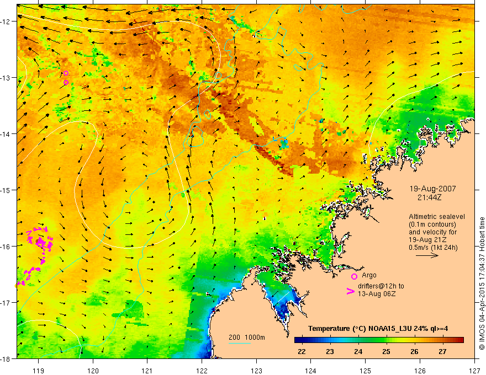Click the colorbar tick label 26
This screenshot has height=375, width=486.
pyautogui.click(x=414, y=351)
